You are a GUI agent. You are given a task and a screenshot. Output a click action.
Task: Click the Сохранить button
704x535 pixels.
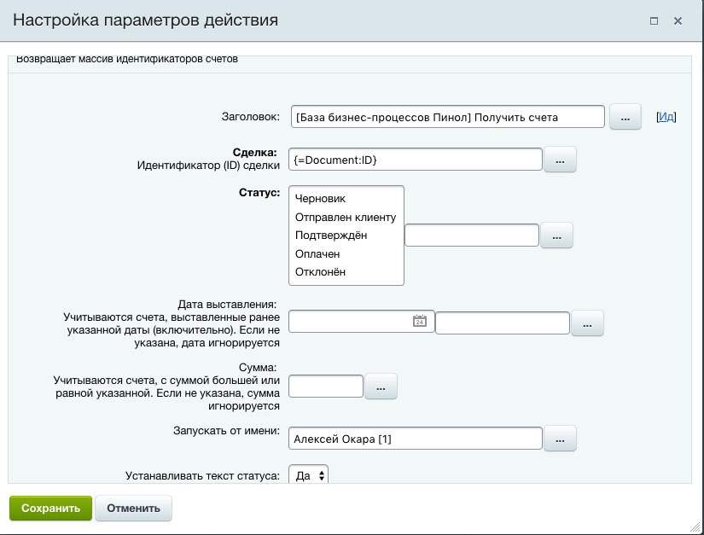coord(50,508)
